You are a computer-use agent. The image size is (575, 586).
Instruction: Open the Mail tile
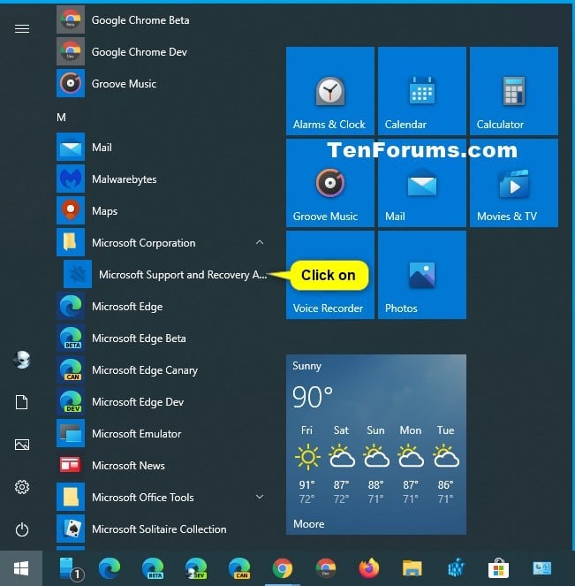422,183
